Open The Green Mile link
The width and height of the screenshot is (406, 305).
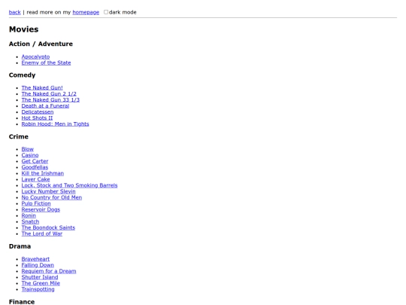pyautogui.click(x=41, y=283)
